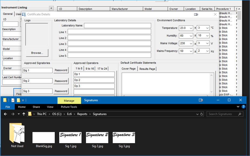Switch to the Results Page tab
The height and width of the screenshot is (156, 250).
tap(147, 69)
